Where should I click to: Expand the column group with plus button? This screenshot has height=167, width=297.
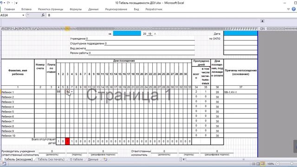(262, 21)
